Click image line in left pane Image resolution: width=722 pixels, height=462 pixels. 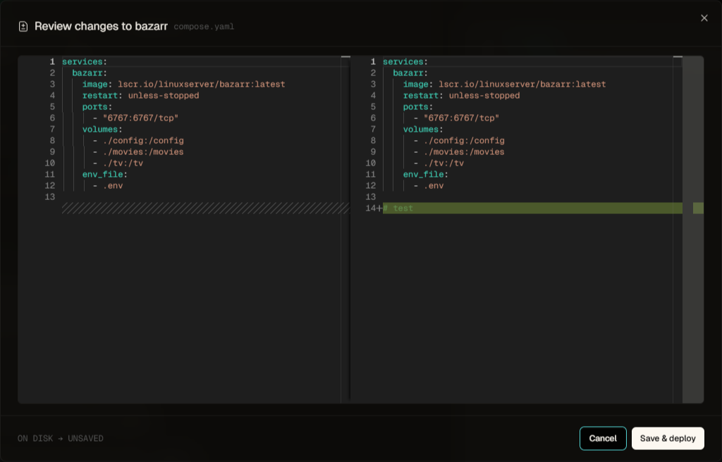[x=184, y=85]
